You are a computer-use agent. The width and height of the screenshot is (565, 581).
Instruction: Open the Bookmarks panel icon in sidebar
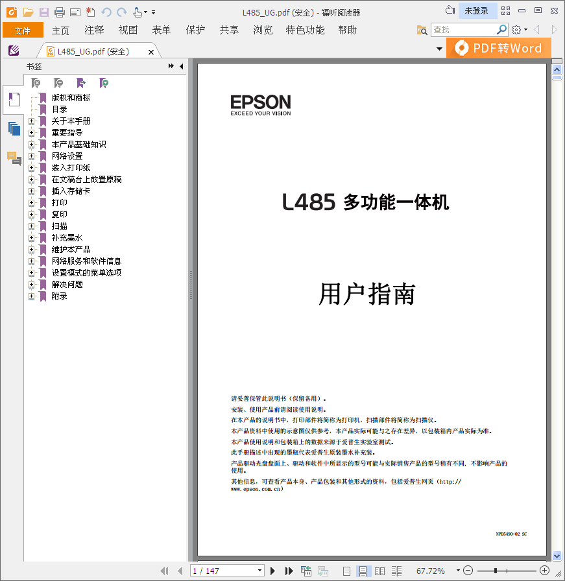click(14, 100)
